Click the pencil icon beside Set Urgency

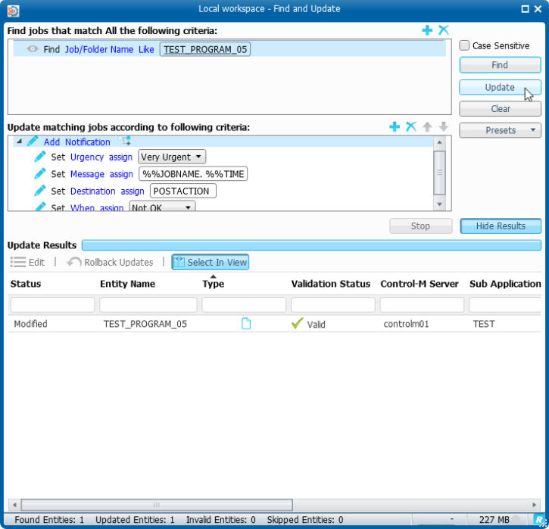40,157
